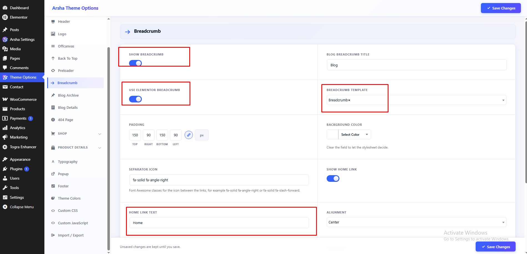Click the Preloader spinner icon
Screen dimensions: 527x254
[53, 71]
